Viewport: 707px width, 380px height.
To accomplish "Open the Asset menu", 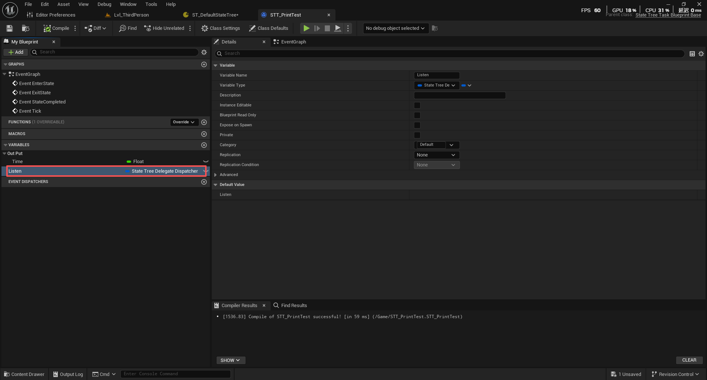I will pos(63,4).
